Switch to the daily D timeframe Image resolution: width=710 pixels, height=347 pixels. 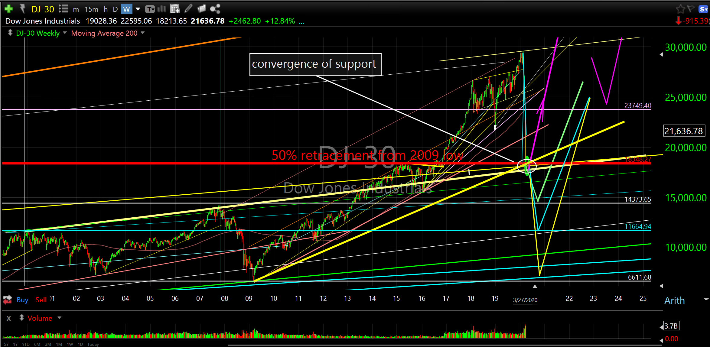click(x=115, y=9)
